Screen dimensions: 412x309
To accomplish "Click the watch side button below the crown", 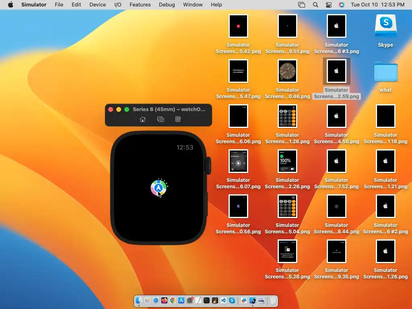I will 207,204.
